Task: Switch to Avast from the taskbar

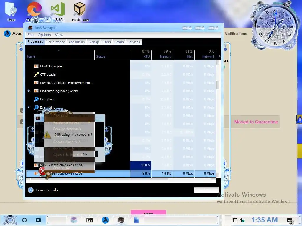Action: 105,220
